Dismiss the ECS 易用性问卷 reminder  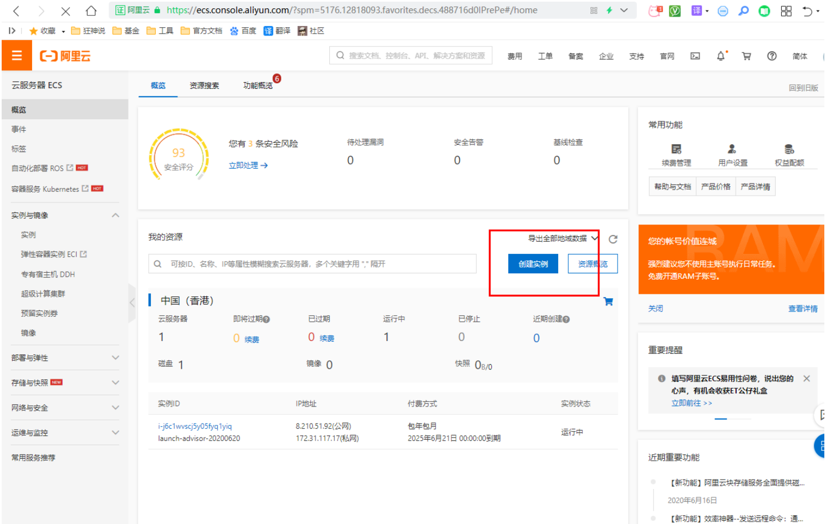(x=807, y=378)
